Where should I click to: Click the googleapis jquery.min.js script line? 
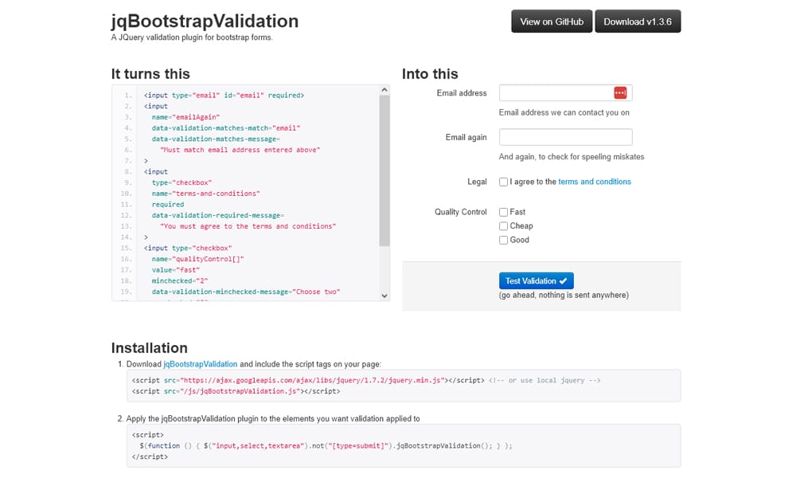308,381
